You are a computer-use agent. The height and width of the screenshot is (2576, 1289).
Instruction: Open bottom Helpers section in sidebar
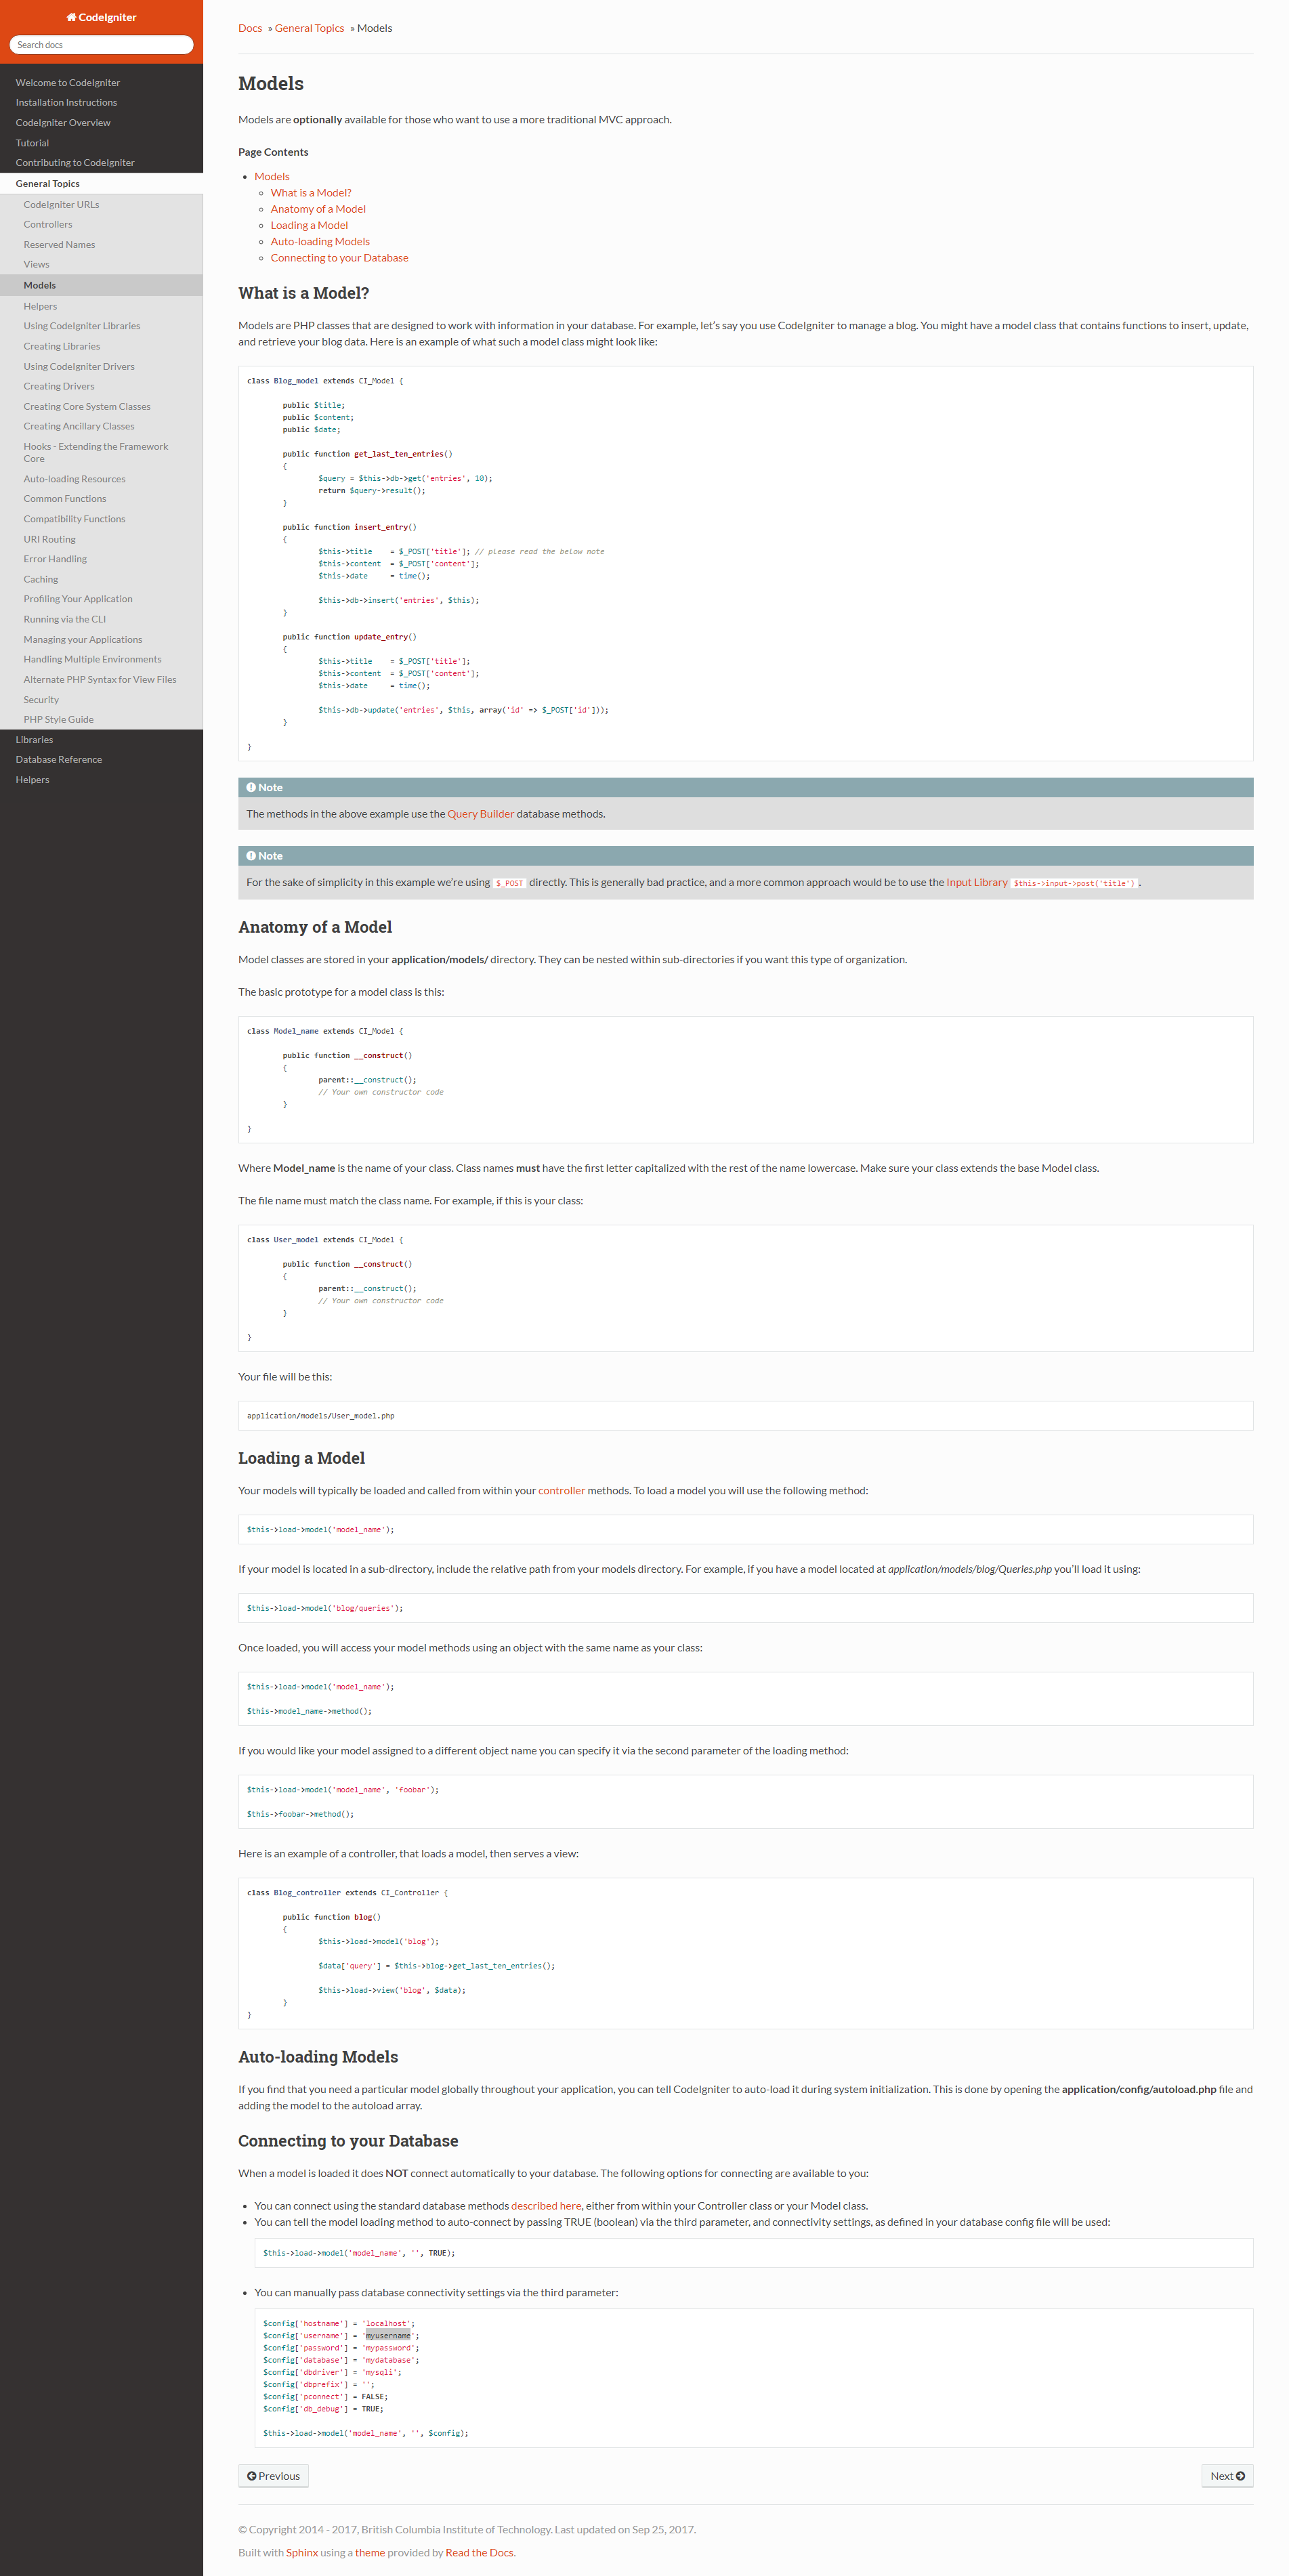tap(101, 780)
